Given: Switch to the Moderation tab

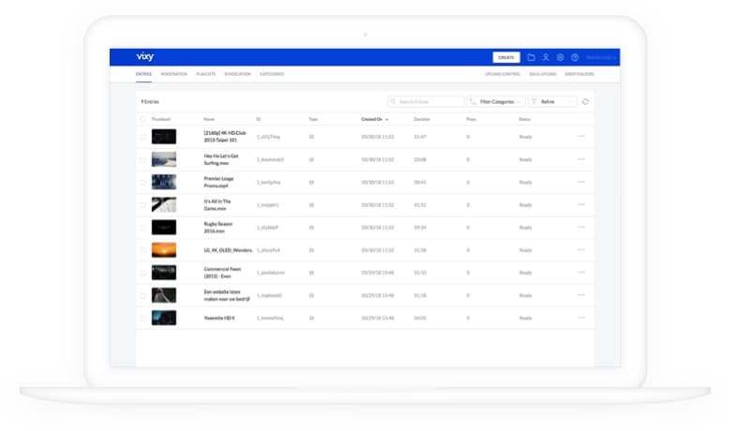Looking at the screenshot, I should [174, 74].
